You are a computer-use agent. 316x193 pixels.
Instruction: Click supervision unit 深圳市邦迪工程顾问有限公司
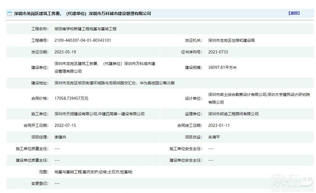233,114
